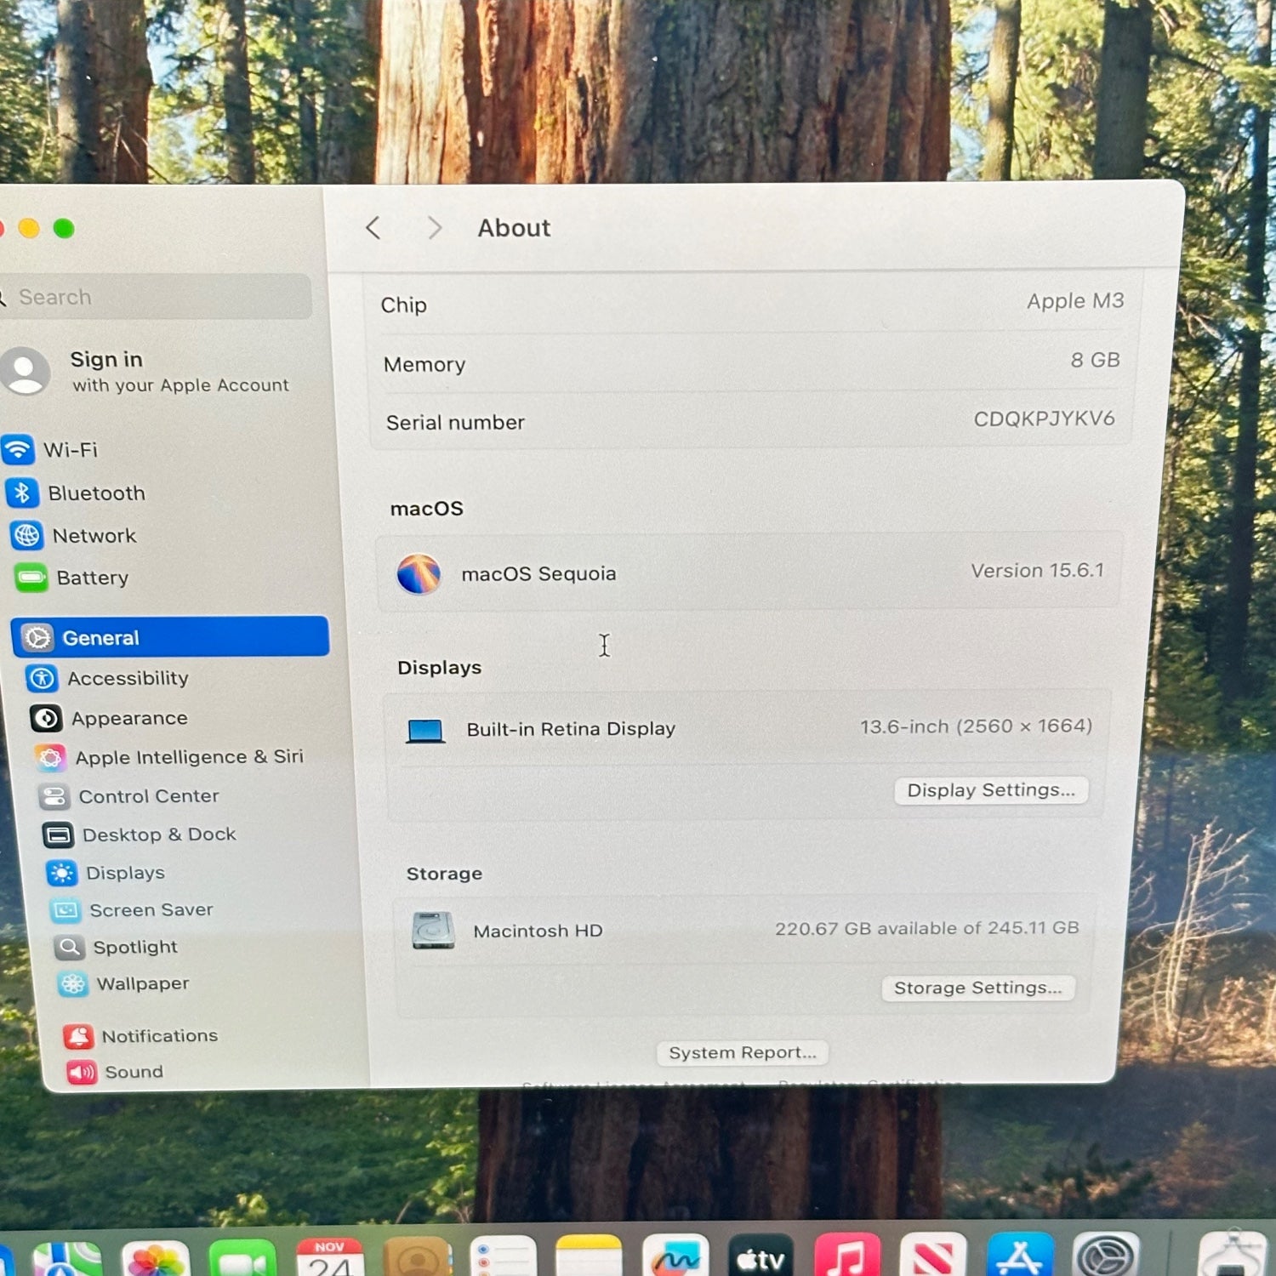1276x1276 pixels.
Task: Go to Battery settings
Action: (92, 578)
